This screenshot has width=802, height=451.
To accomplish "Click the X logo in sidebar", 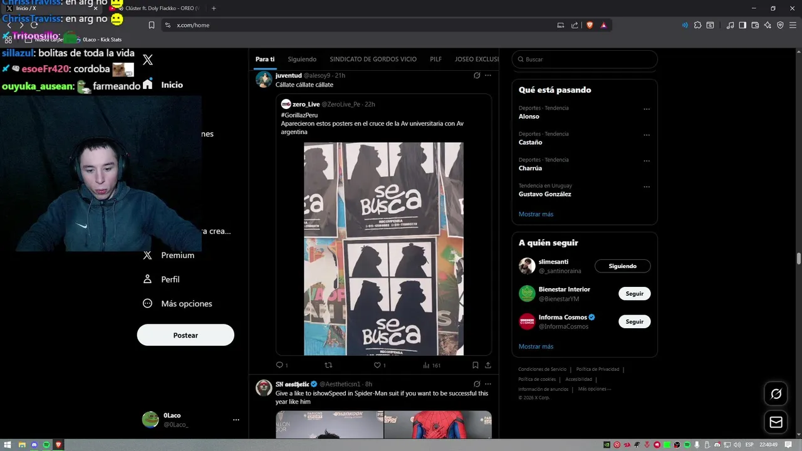I will click(148, 60).
